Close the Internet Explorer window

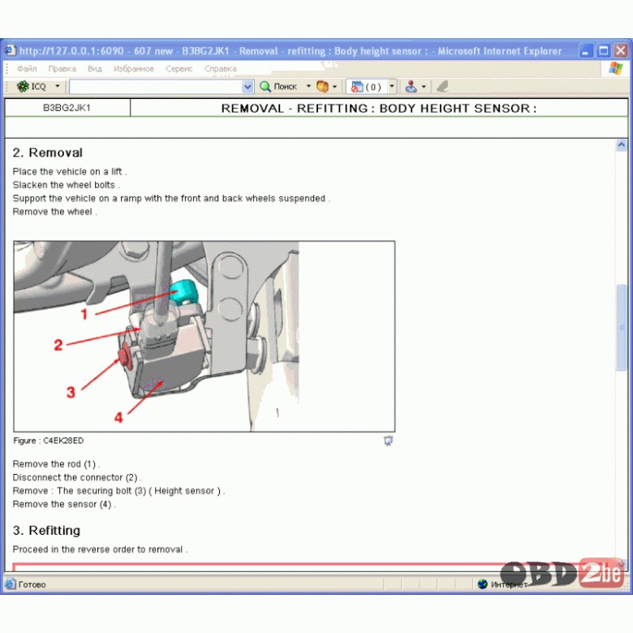(621, 51)
